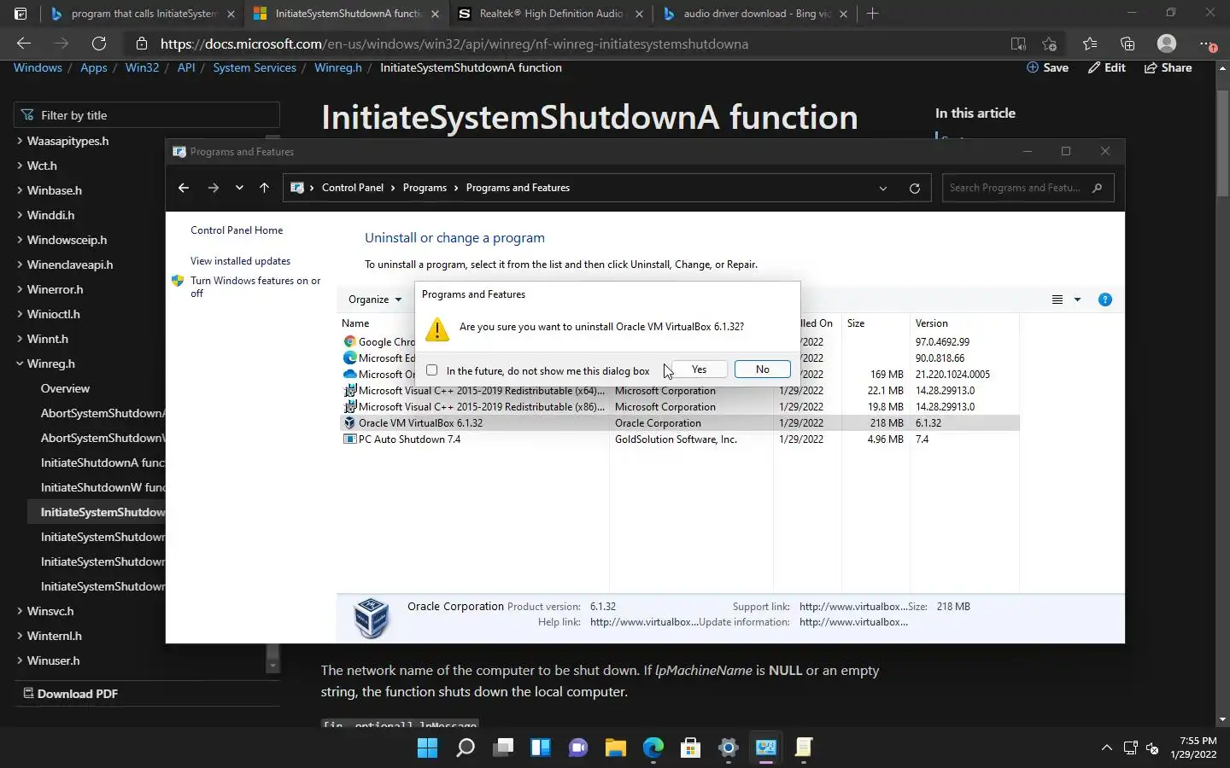The height and width of the screenshot is (768, 1230).
Task: Expand Winsvc.h tree node
Action: click(20, 611)
